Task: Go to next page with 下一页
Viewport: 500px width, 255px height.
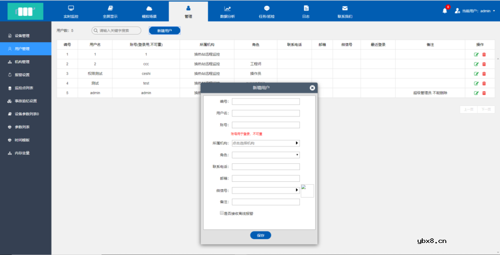Action: (486, 109)
